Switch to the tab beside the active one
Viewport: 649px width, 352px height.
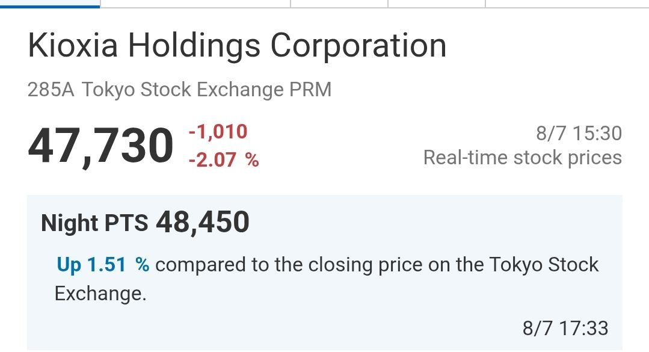(x=195, y=4)
